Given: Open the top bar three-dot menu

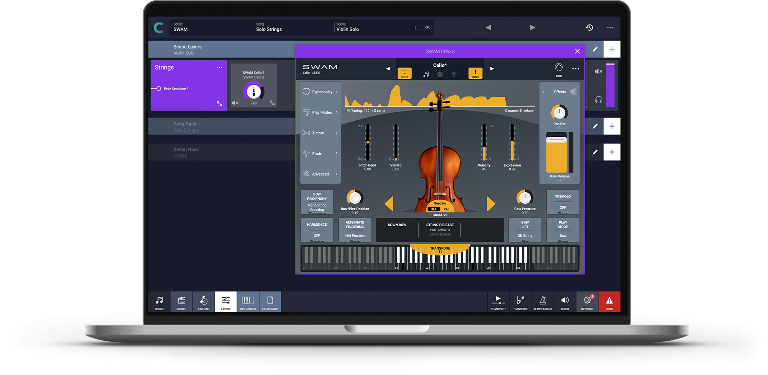Looking at the screenshot, I should (610, 28).
